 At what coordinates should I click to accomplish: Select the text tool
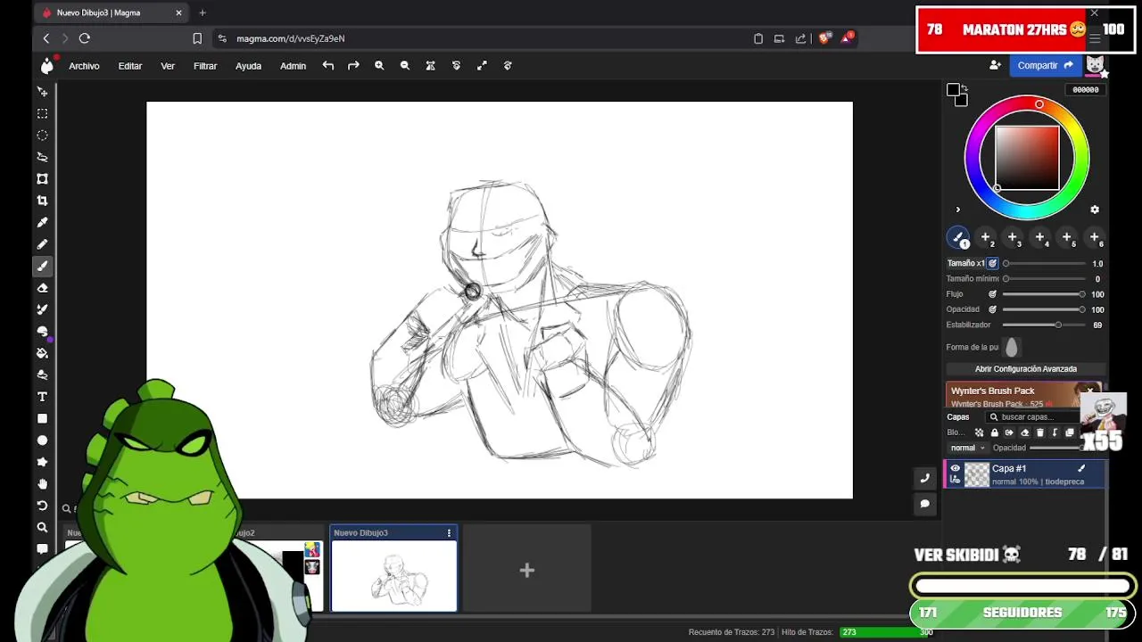click(42, 397)
